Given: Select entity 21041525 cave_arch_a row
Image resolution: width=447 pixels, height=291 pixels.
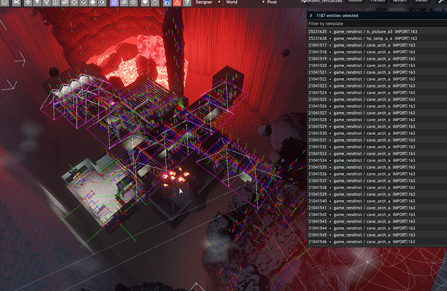Looking at the screenshot, I should click(x=377, y=99).
